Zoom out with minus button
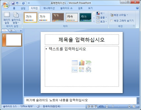 [x=107, y=106]
